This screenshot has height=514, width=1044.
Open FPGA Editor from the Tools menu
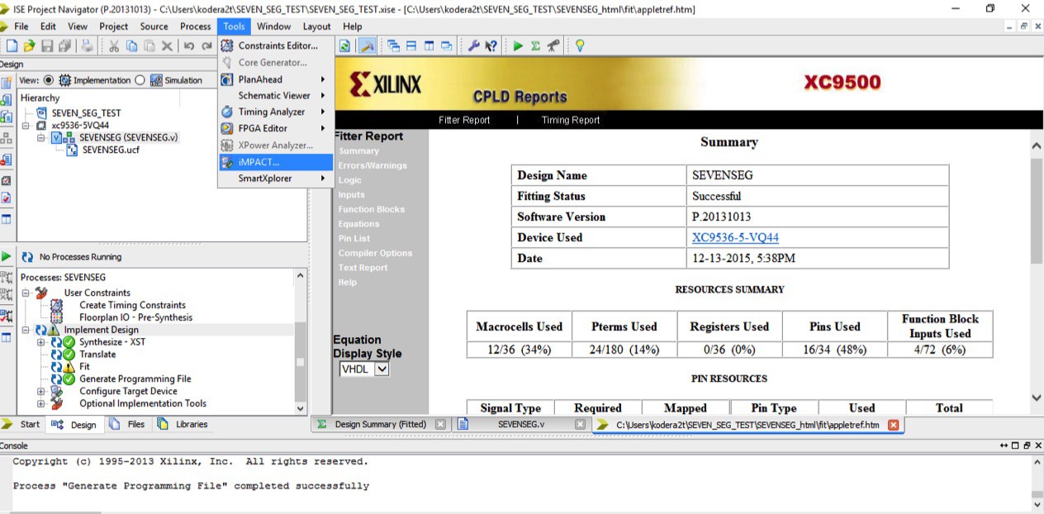[x=276, y=129]
